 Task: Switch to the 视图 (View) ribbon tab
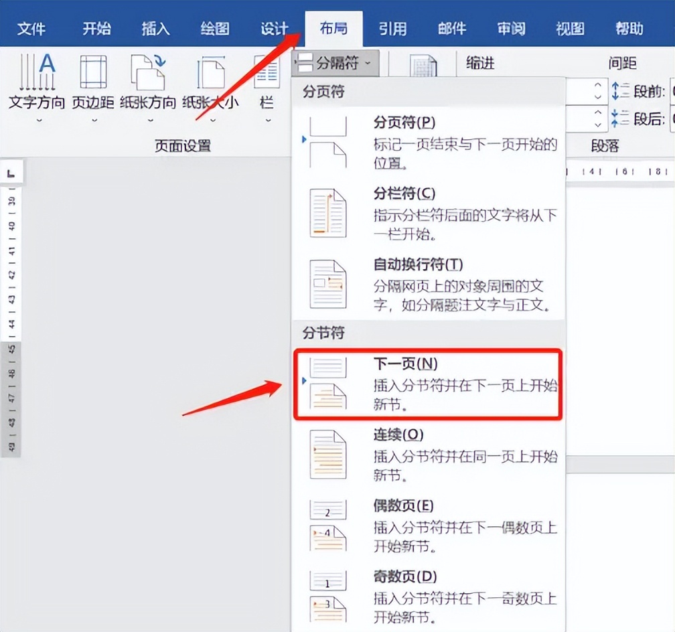[569, 28]
